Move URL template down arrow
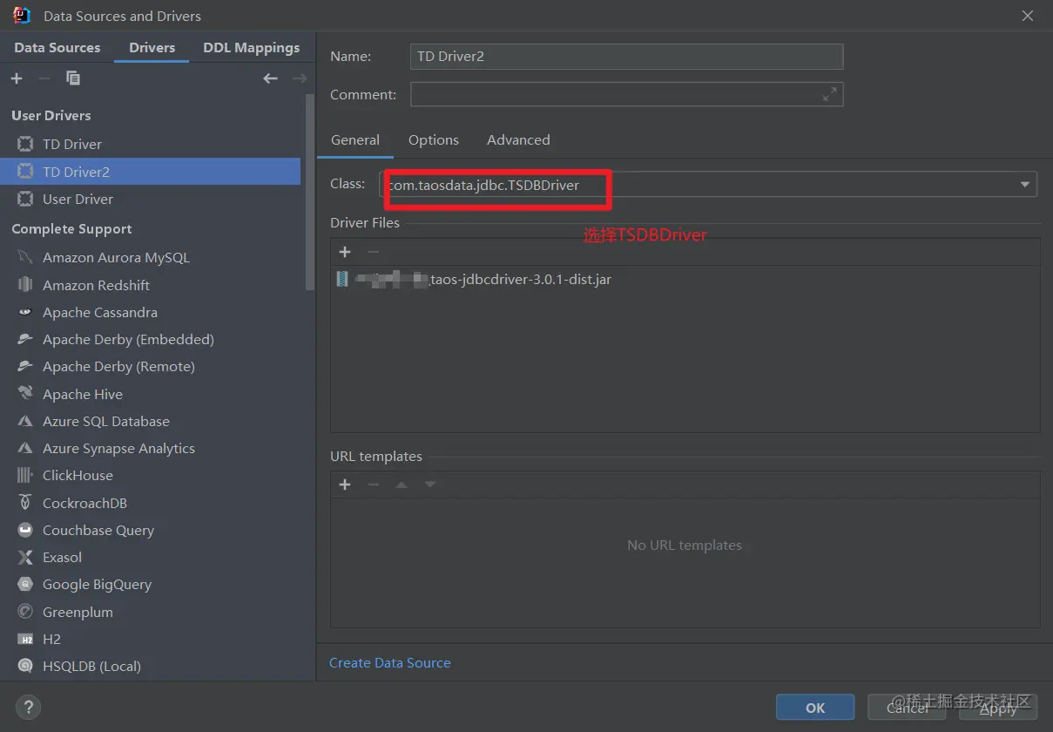This screenshot has height=732, width=1053. tap(429, 485)
